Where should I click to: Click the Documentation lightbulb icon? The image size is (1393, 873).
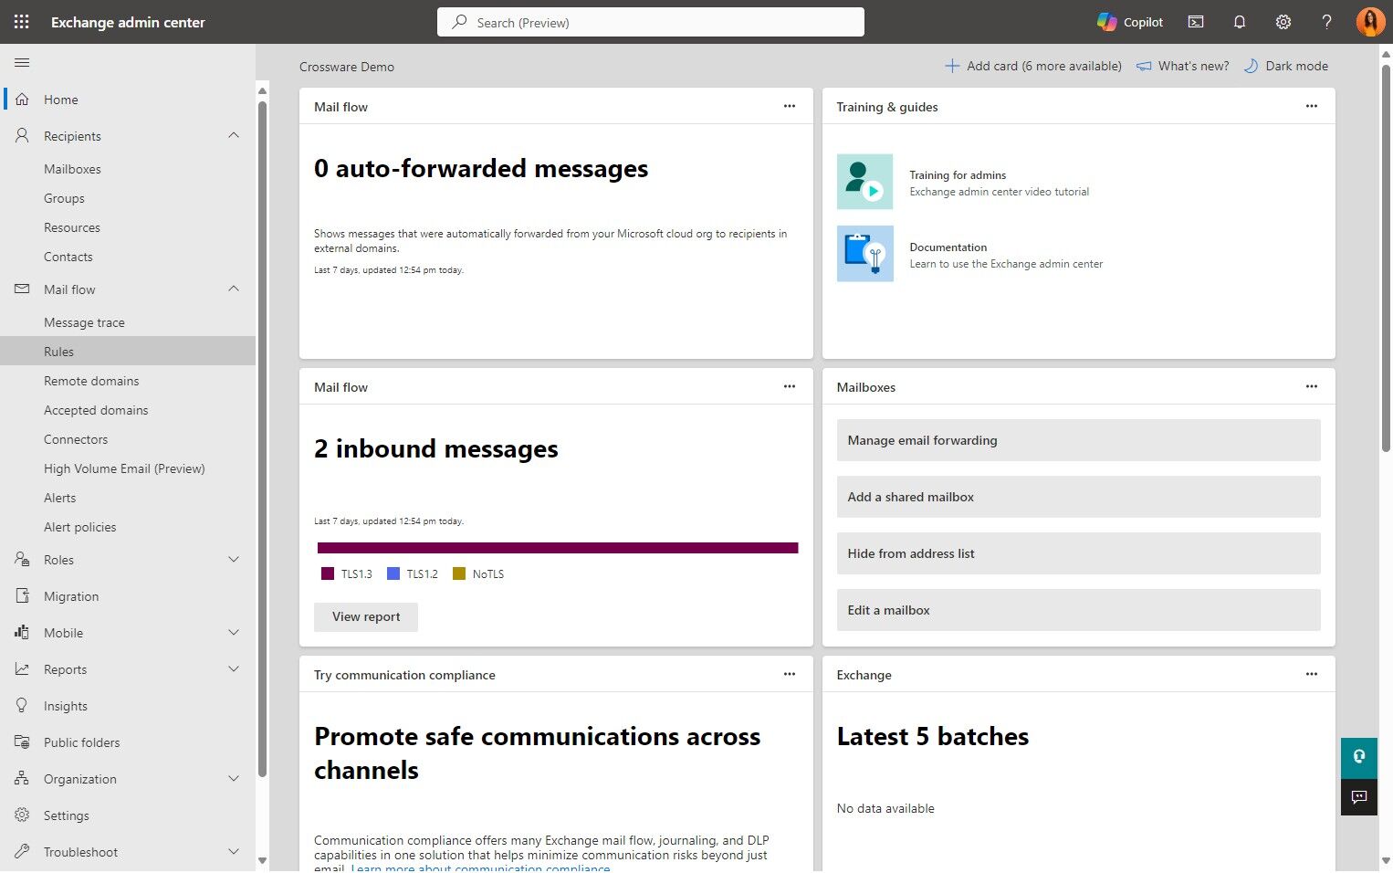pos(865,254)
